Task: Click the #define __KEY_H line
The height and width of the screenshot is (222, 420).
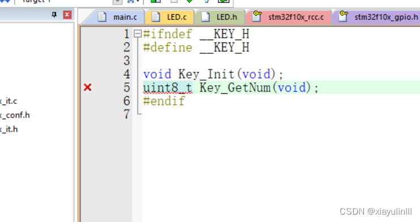Action: [x=196, y=47]
